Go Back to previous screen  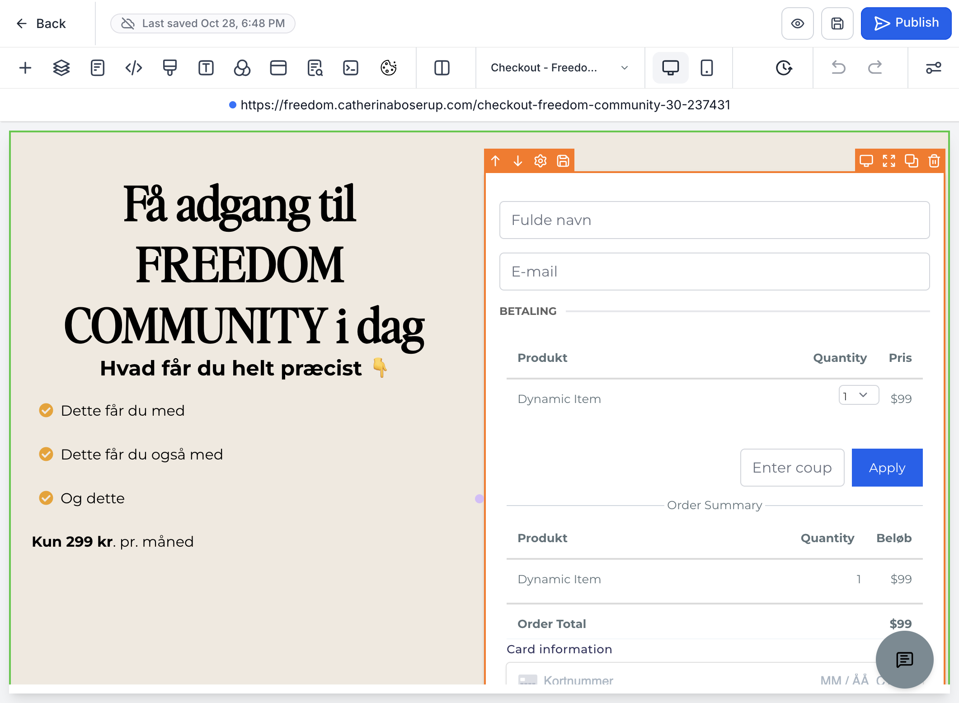coord(41,23)
